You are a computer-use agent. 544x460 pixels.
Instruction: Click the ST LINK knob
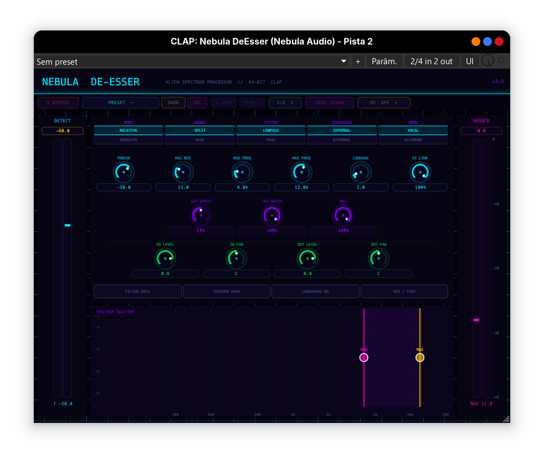420,172
